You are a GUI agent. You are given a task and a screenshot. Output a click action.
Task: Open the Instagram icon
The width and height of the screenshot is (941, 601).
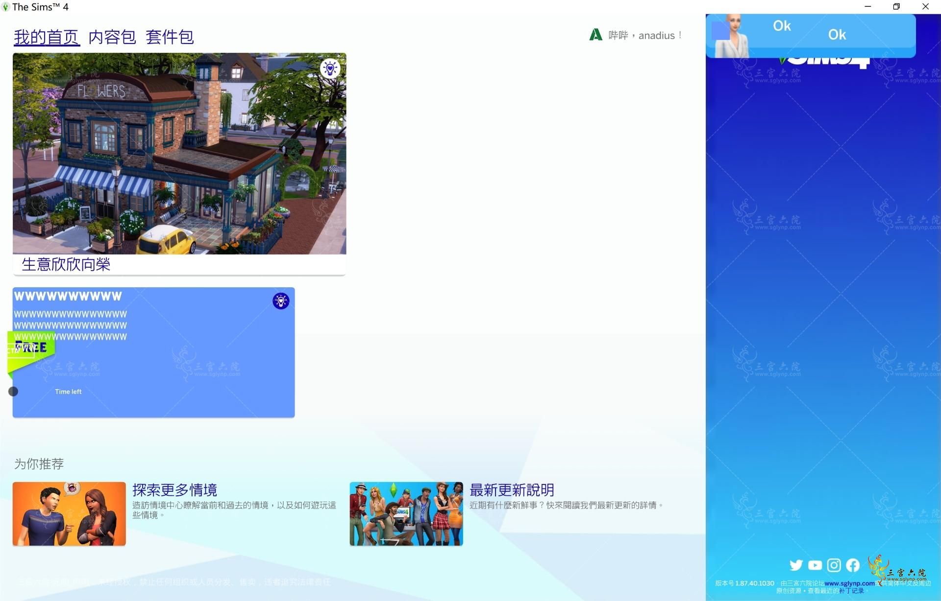pyautogui.click(x=834, y=565)
